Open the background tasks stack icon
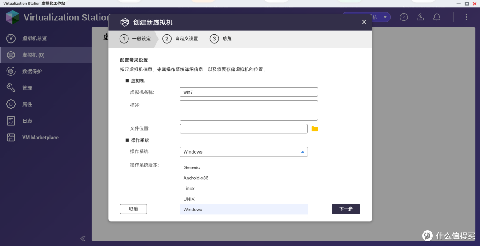This screenshot has width=480, height=246. pos(420,17)
